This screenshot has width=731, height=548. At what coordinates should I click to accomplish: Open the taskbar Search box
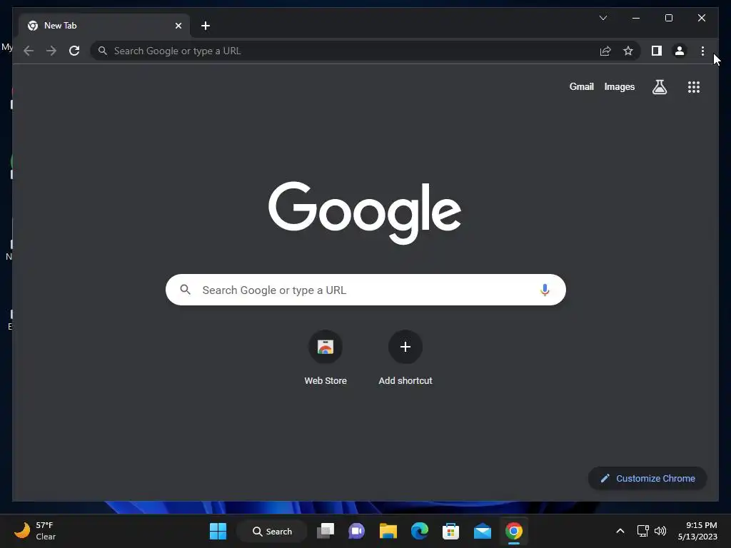tap(272, 531)
